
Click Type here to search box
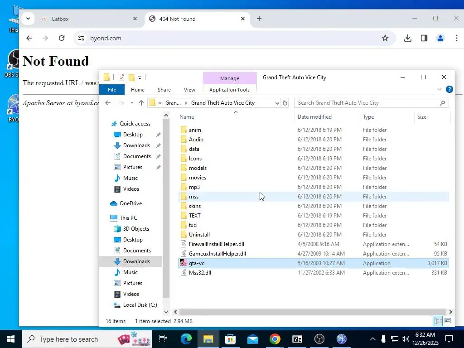coord(87,339)
